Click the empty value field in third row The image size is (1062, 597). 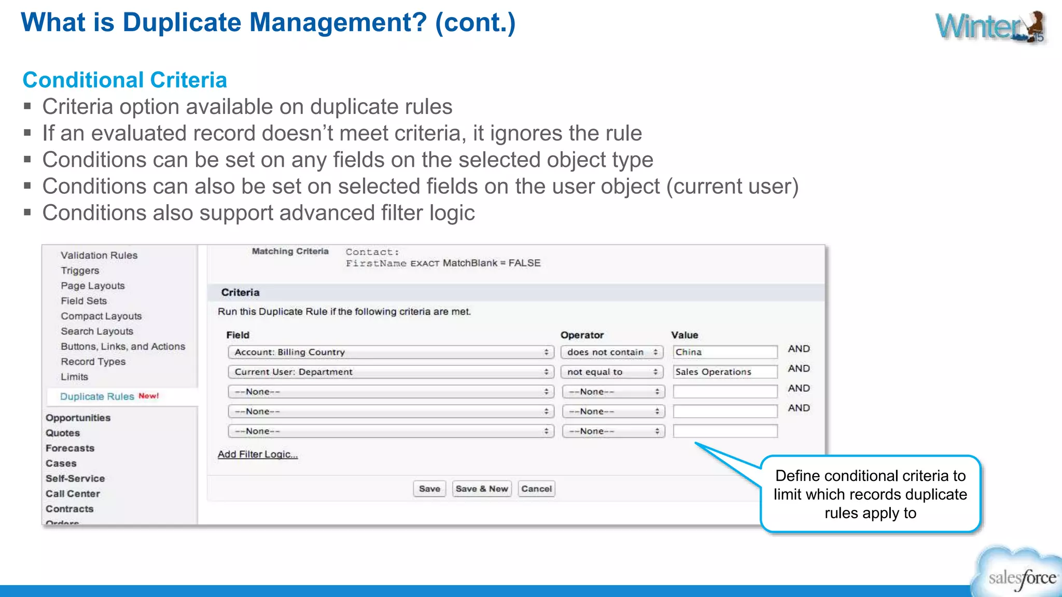pos(725,392)
